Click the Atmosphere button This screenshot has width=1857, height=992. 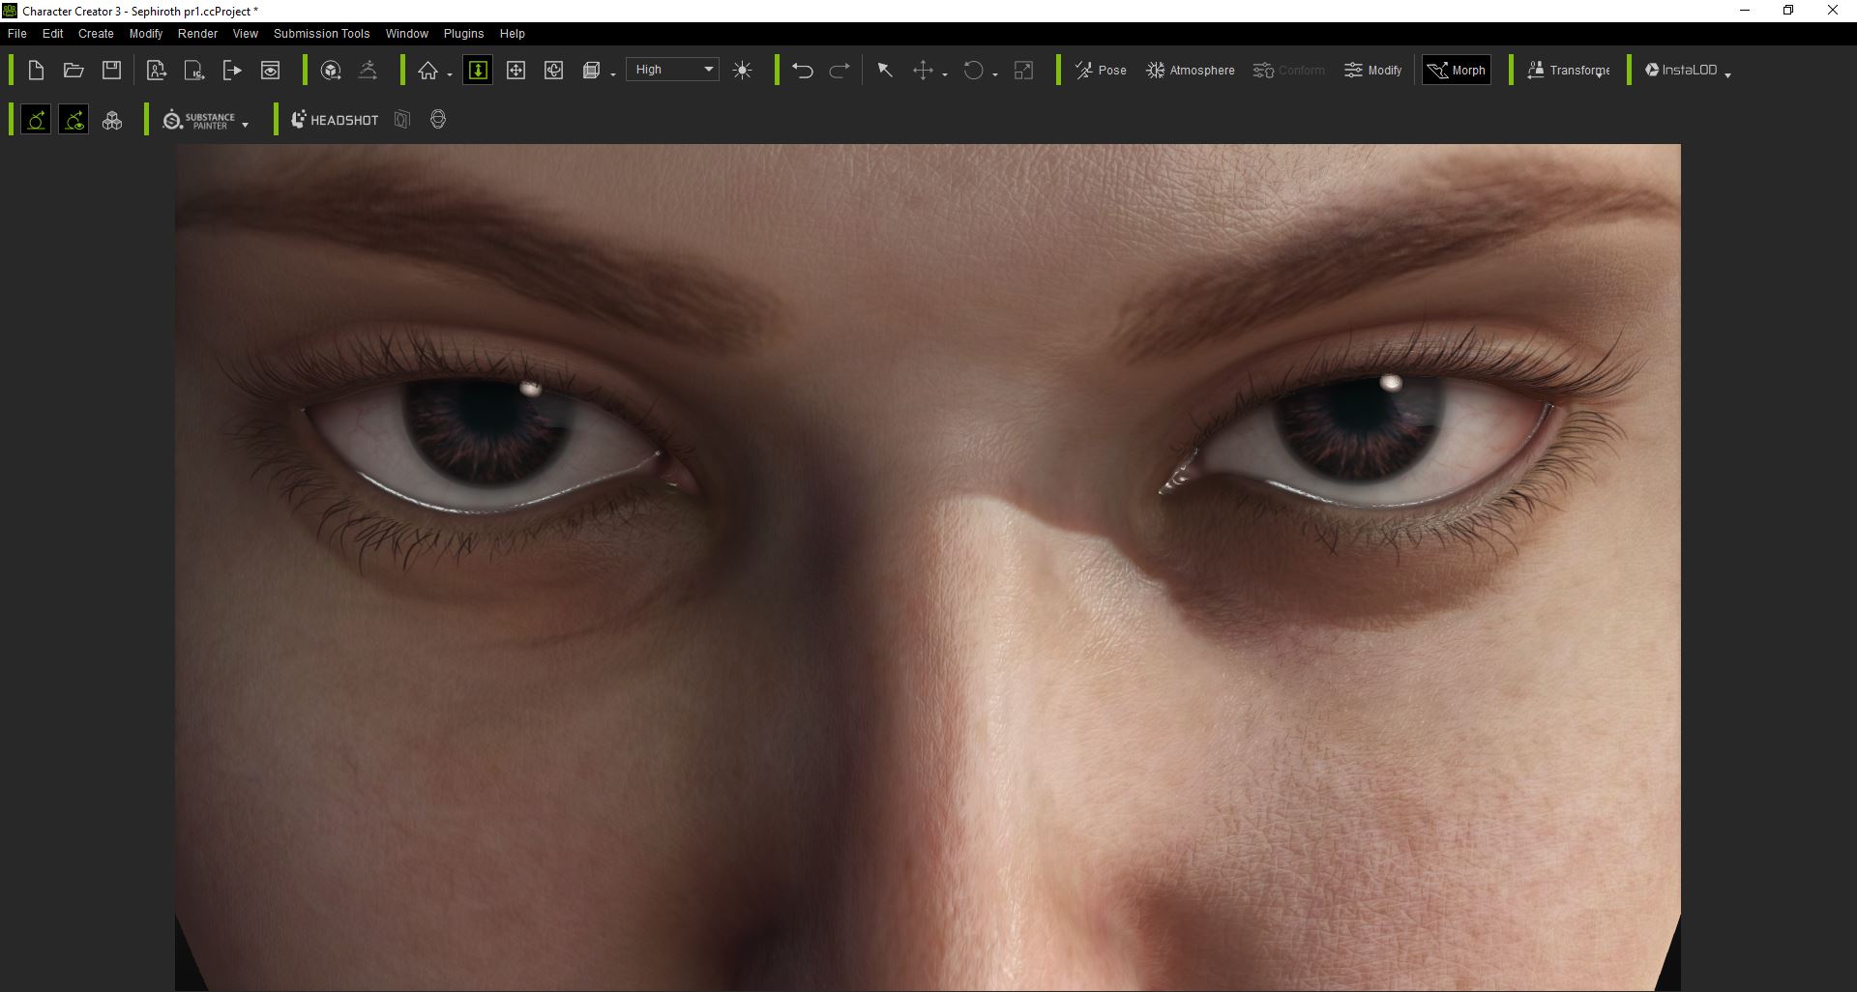[x=1191, y=70]
